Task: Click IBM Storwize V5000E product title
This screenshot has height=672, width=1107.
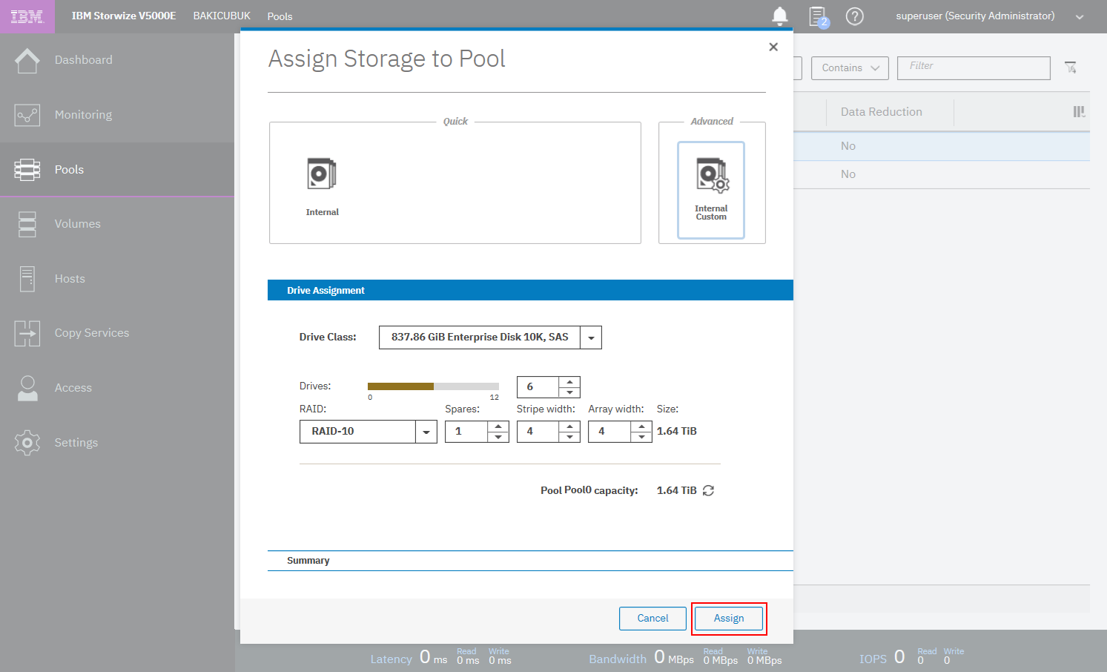Action: 124,16
